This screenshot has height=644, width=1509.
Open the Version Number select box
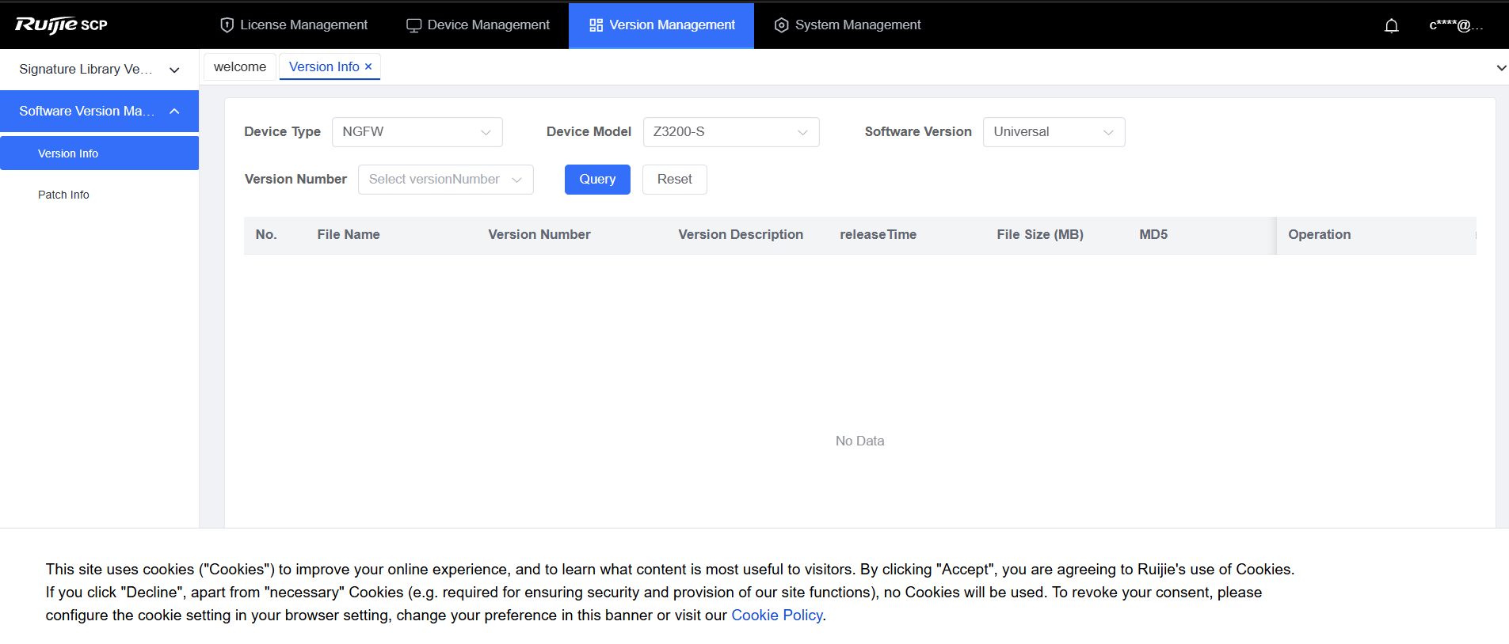point(445,180)
